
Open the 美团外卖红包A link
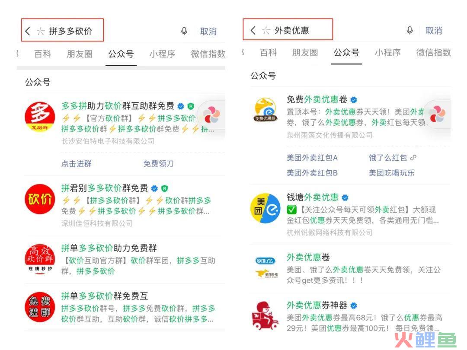tap(312, 158)
